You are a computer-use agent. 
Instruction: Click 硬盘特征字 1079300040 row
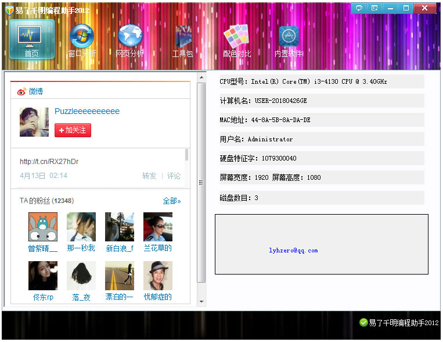[322, 158]
